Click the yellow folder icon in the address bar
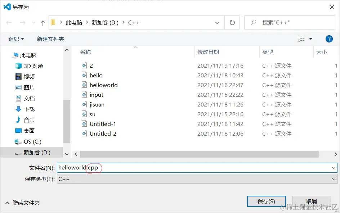The image size is (340, 213). [x=53, y=22]
